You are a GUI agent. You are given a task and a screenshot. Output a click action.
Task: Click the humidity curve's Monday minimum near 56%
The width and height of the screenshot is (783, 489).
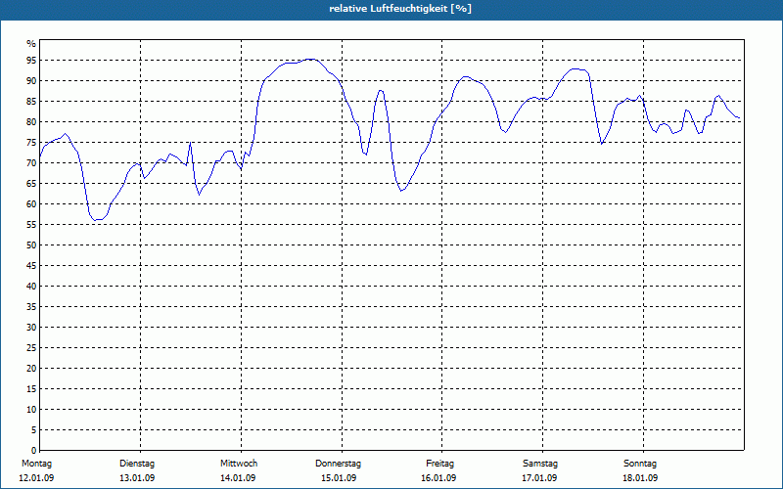(97, 219)
